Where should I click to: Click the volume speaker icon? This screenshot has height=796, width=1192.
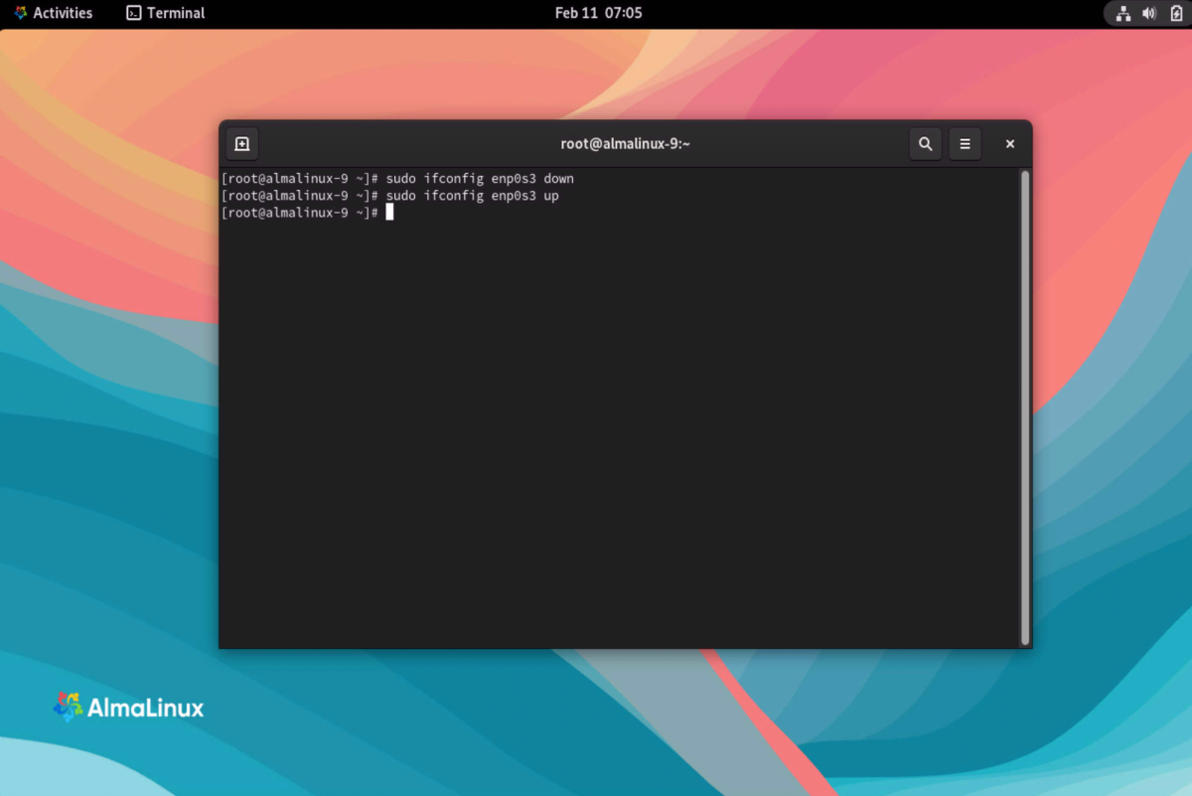coord(1149,14)
